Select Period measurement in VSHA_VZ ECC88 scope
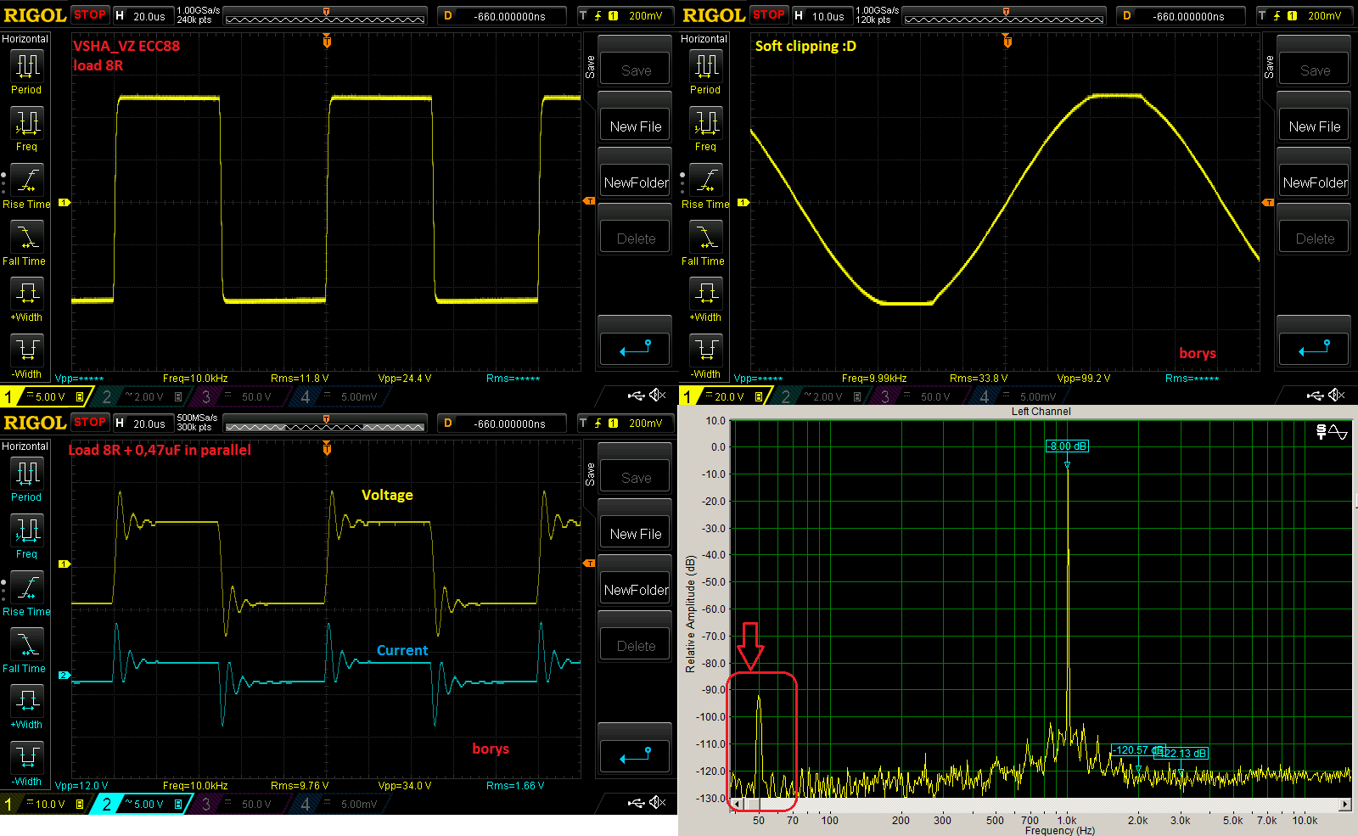The width and height of the screenshot is (1358, 836). click(x=26, y=65)
